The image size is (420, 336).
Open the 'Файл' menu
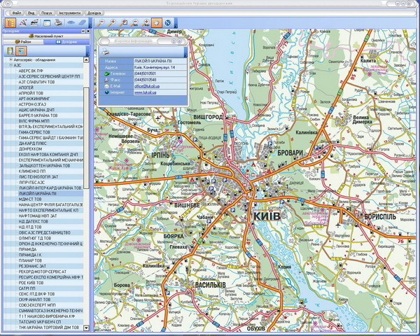pos(16,13)
